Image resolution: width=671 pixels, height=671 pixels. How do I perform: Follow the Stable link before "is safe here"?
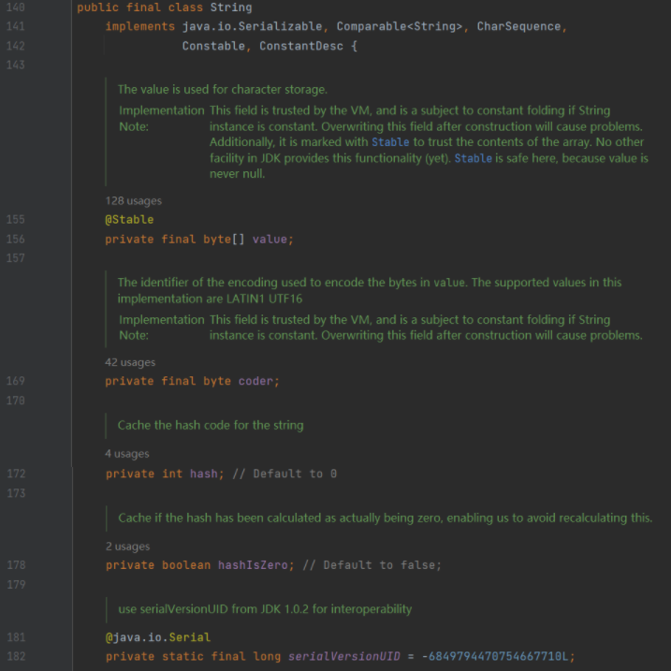(x=473, y=159)
